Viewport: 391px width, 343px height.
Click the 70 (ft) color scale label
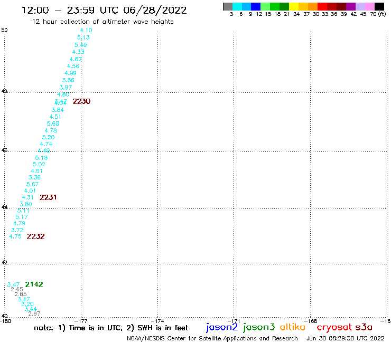click(x=378, y=14)
